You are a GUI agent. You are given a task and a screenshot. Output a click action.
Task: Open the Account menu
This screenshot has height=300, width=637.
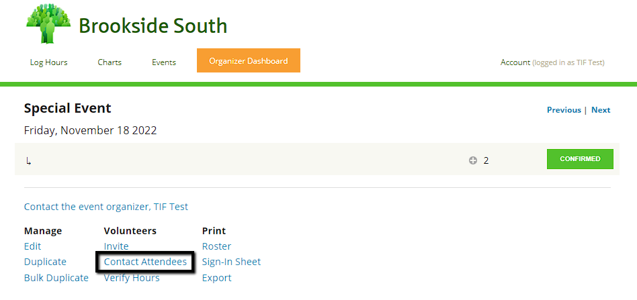point(515,62)
